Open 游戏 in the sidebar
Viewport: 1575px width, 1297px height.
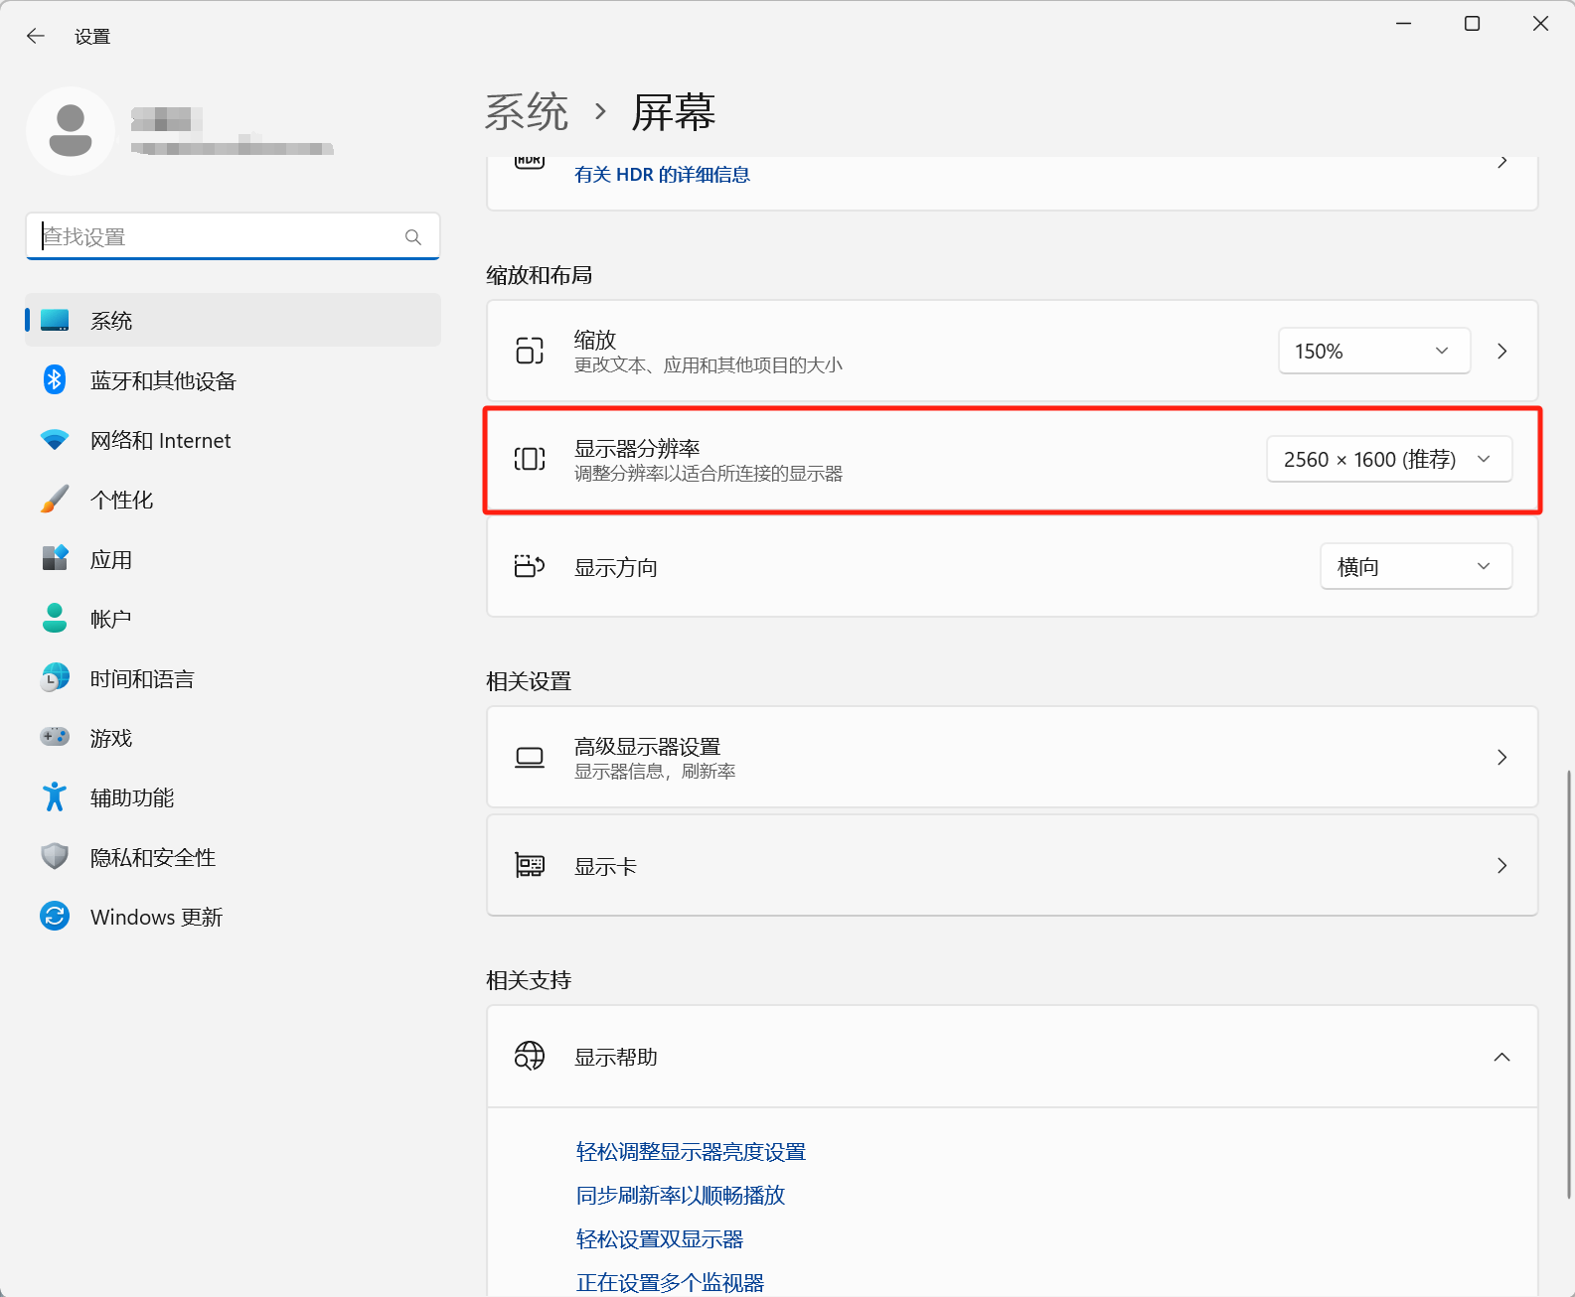[x=233, y=737]
